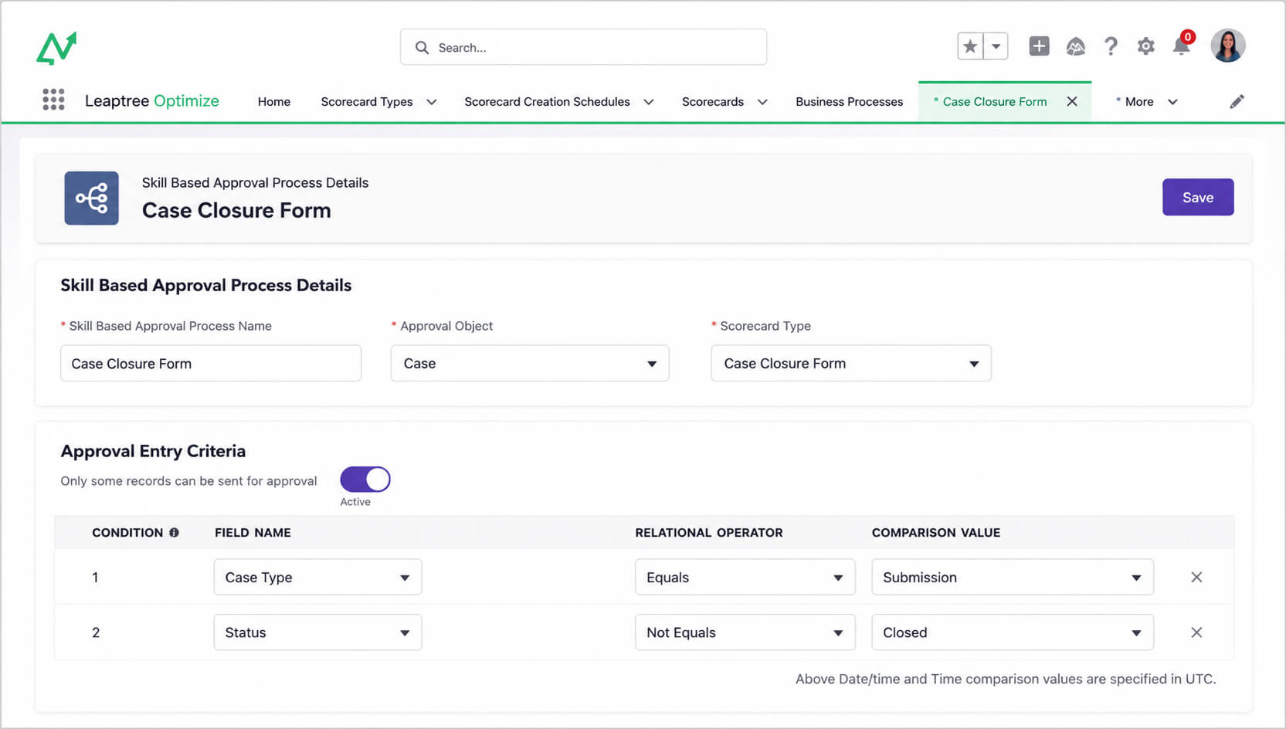Click the approval process header icon
Screen dimensions: 1286x729
pyautogui.click(x=91, y=198)
